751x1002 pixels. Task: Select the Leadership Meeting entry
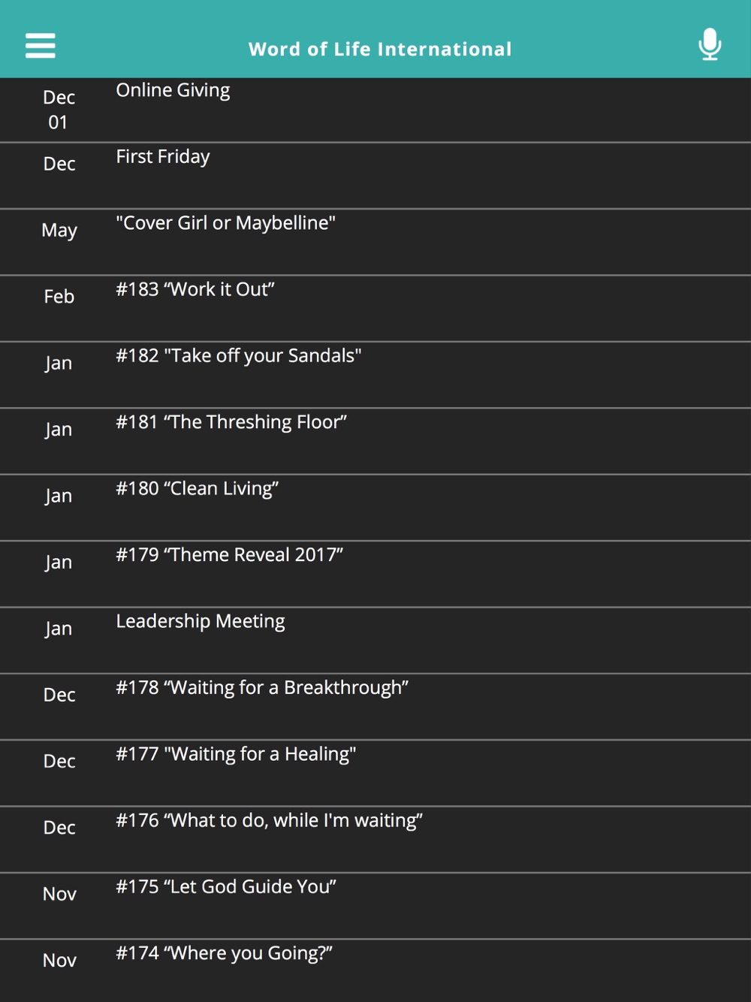375,640
